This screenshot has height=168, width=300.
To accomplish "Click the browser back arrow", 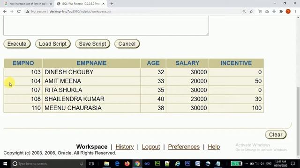I will pyautogui.click(x=5, y=11).
